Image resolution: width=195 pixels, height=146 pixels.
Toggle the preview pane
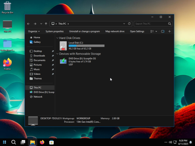point(163,32)
